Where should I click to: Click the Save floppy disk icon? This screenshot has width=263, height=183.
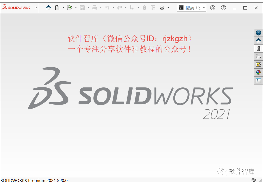[82, 8]
